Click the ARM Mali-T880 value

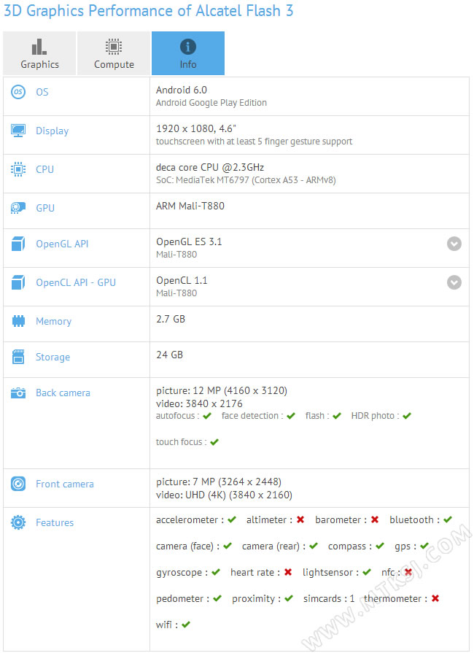coord(190,206)
